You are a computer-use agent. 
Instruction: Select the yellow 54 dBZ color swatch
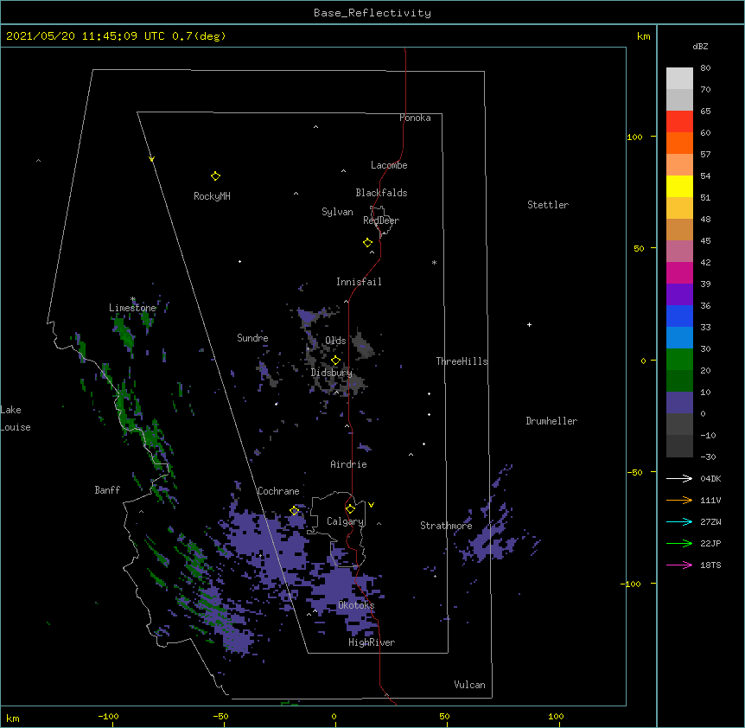pos(679,186)
